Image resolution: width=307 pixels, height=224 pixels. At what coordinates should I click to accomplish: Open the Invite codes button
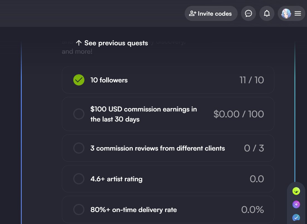pos(211,13)
